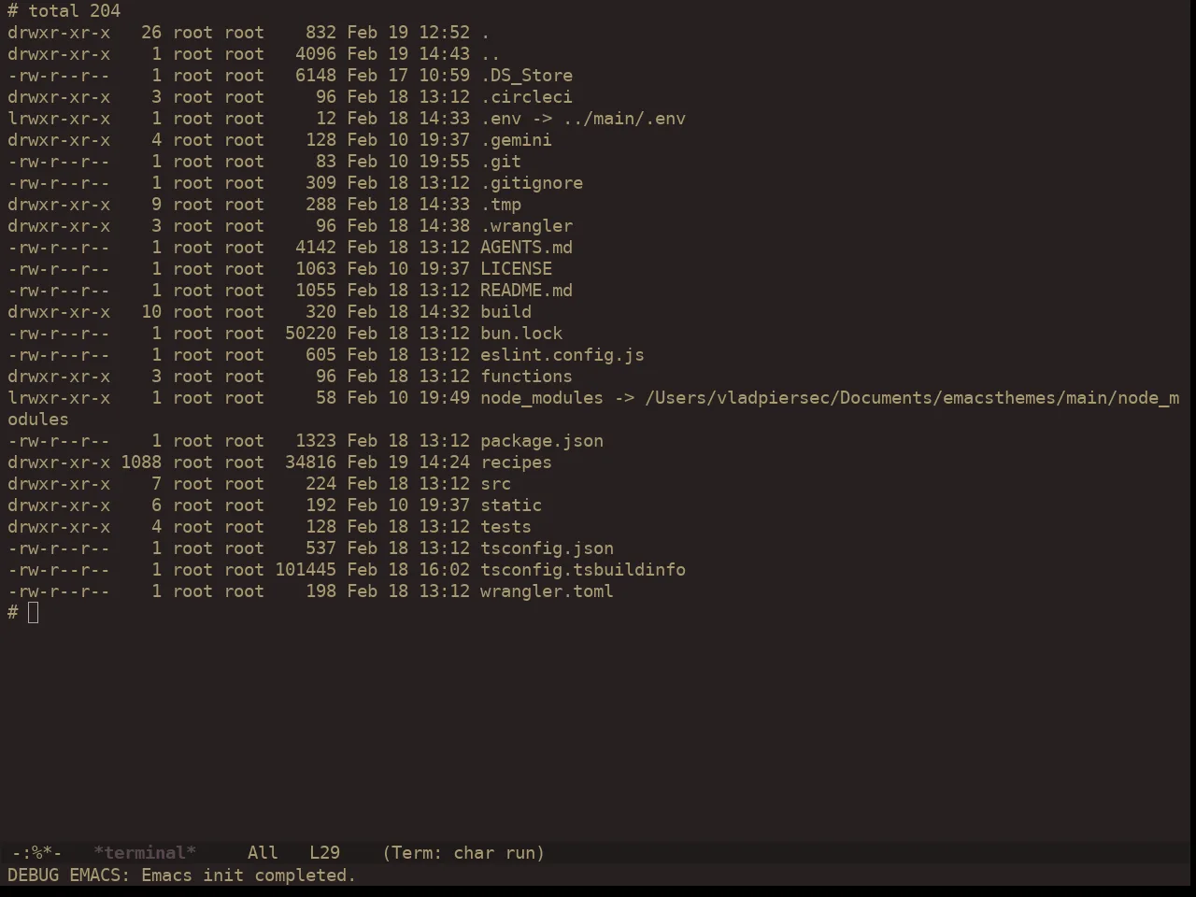
Task: Place cursor at the shell prompt
Action: point(34,613)
